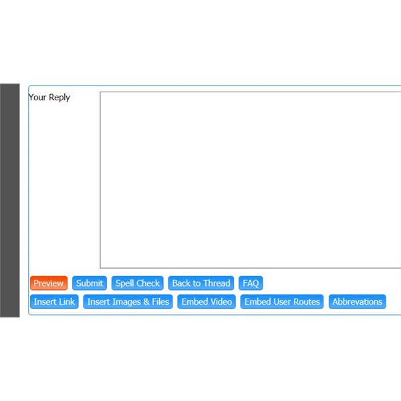Focus the Your Reply text area
The width and height of the screenshot is (401, 401).
[x=251, y=180]
